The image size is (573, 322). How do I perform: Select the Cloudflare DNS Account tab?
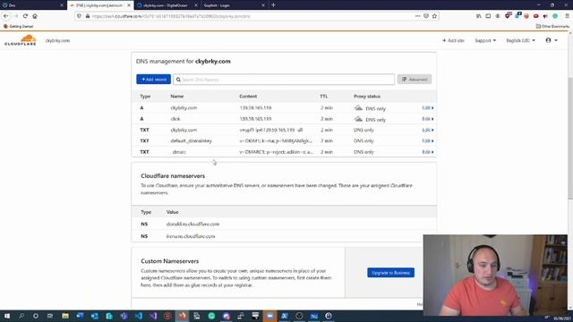100,5
